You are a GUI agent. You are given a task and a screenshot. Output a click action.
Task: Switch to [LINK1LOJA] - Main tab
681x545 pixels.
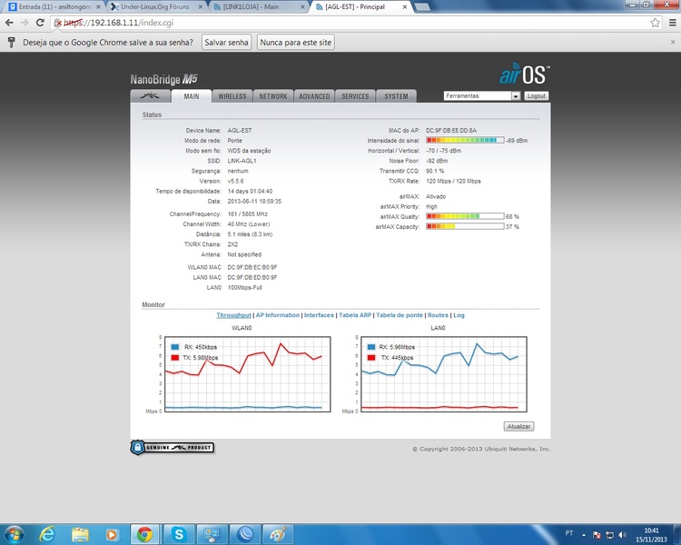click(259, 7)
